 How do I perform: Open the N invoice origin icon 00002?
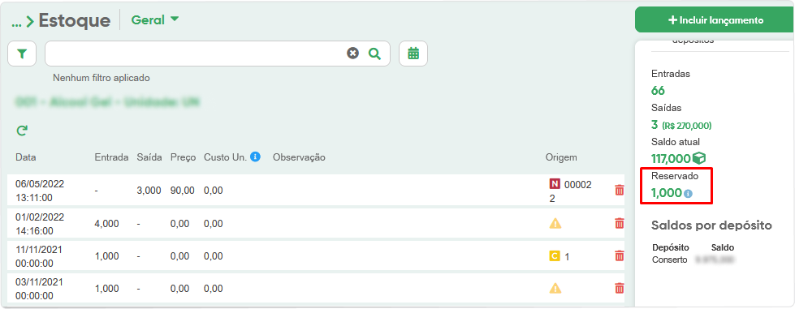[x=555, y=184]
